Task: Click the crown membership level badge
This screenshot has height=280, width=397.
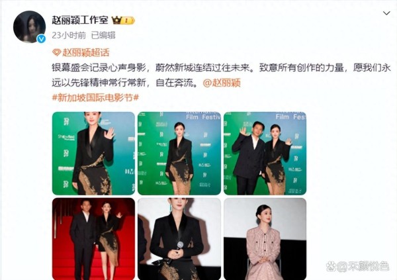Action: 123,21
